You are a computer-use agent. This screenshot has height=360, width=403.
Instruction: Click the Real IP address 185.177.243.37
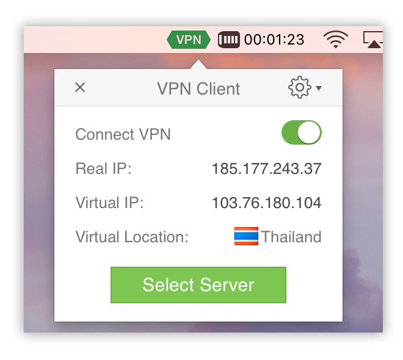(266, 168)
